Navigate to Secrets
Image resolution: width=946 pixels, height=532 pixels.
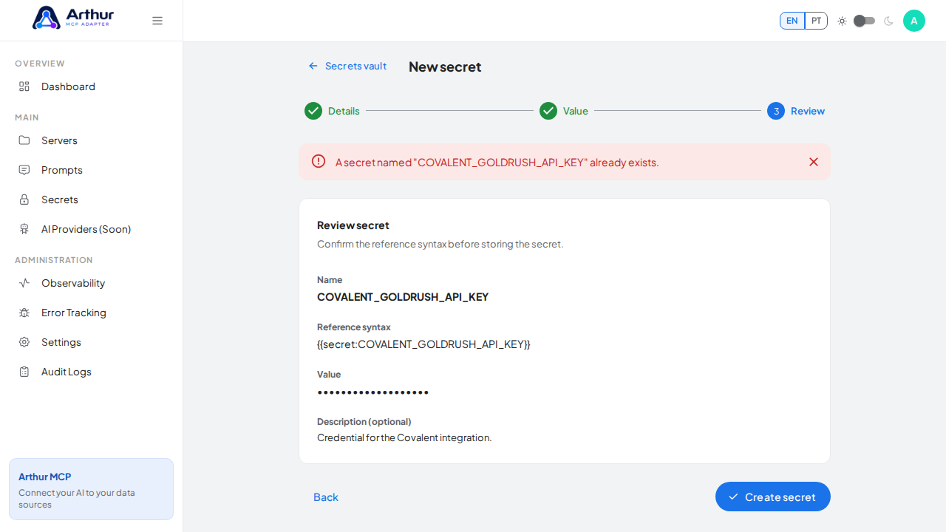(x=91, y=199)
